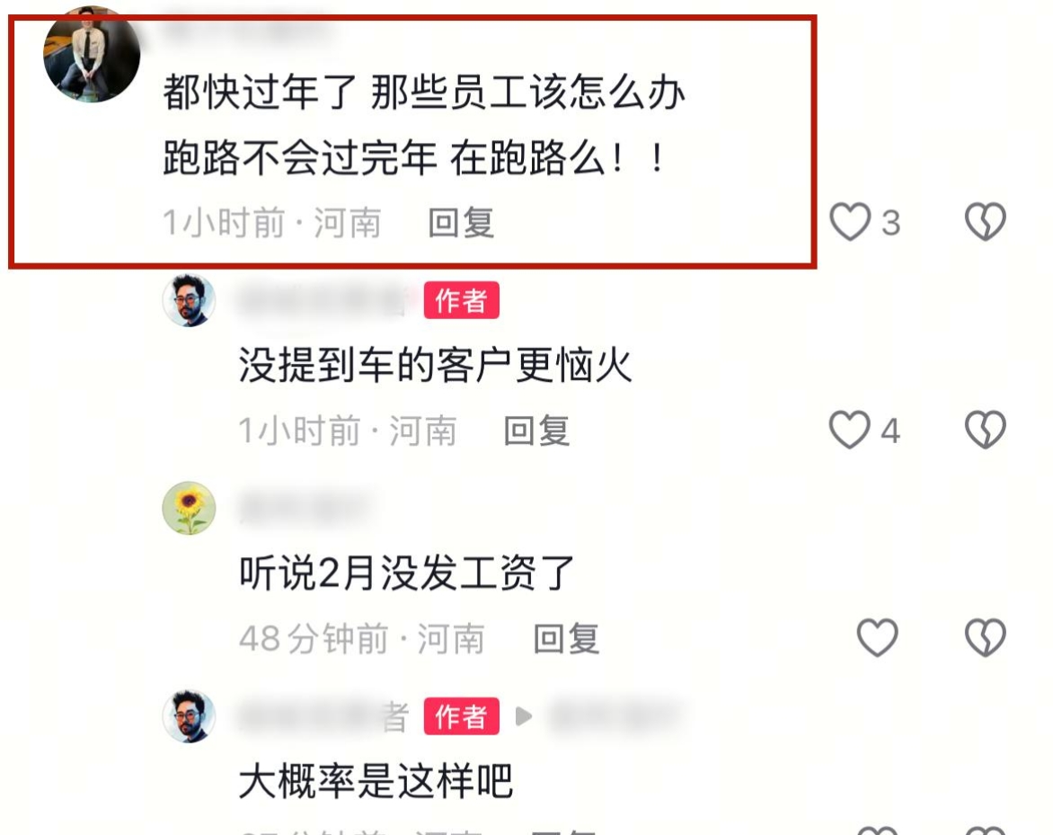Like the author's reply '没提到车的客户更恼火'
This screenshot has width=1053, height=835.
tap(850, 430)
